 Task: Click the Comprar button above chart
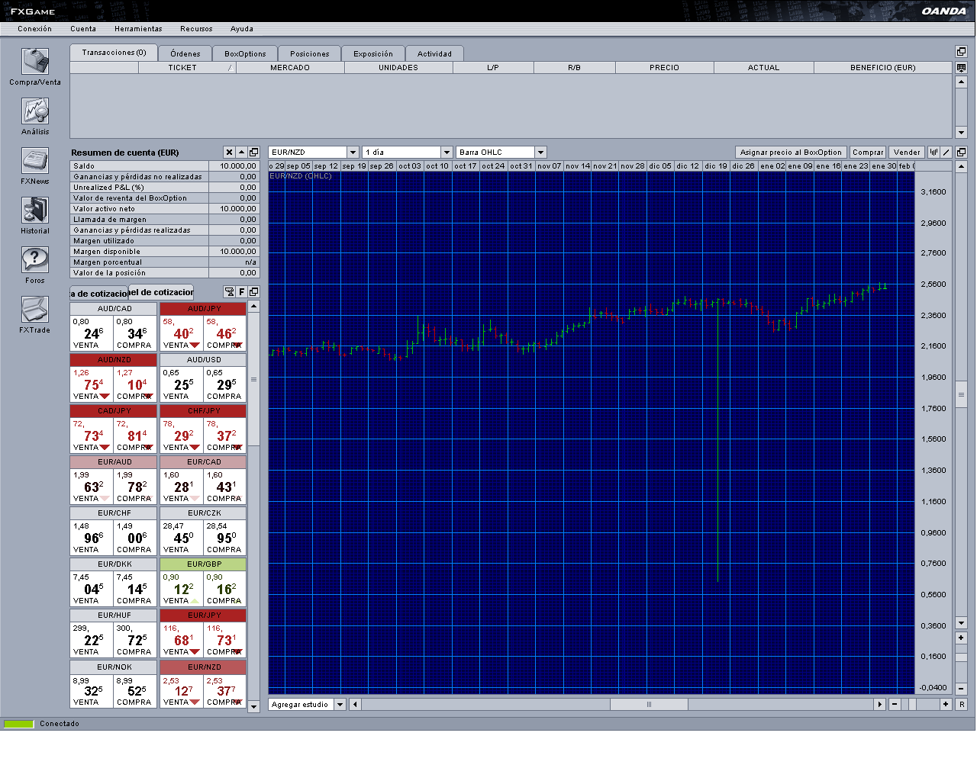point(868,153)
